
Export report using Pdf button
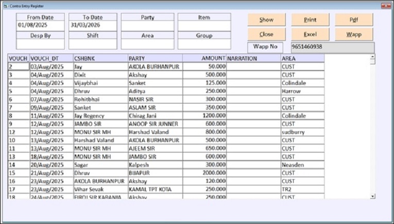pos(354,20)
